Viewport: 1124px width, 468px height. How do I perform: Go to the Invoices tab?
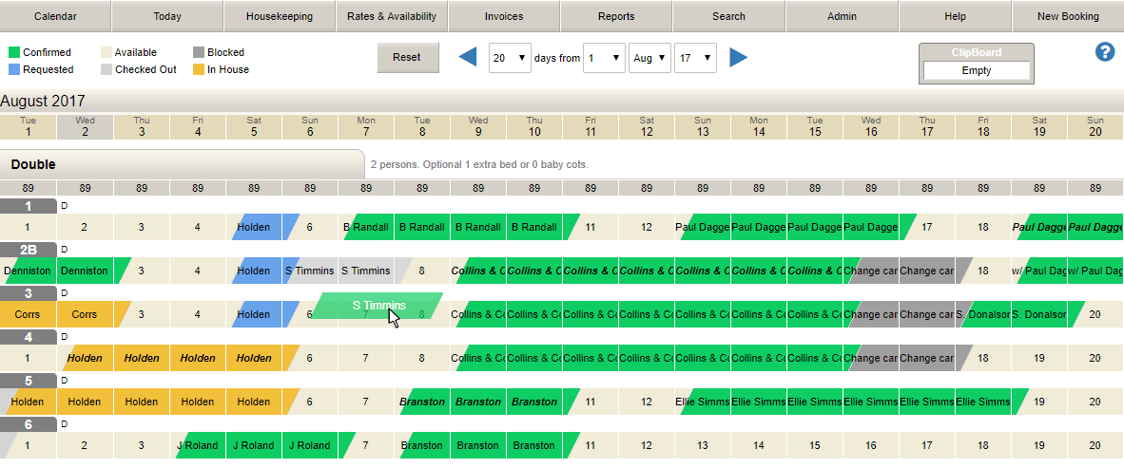[504, 16]
